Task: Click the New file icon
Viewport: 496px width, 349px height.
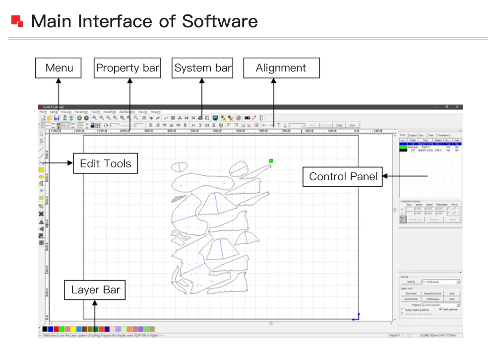Action: tap(43, 118)
